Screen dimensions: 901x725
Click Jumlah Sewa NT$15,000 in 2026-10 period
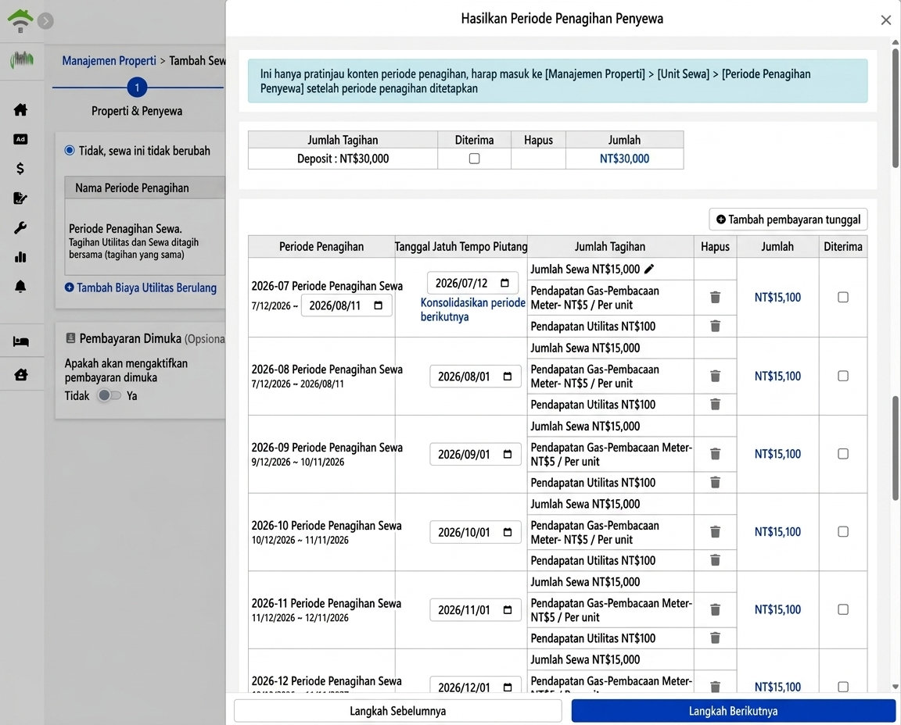pyautogui.click(x=585, y=504)
